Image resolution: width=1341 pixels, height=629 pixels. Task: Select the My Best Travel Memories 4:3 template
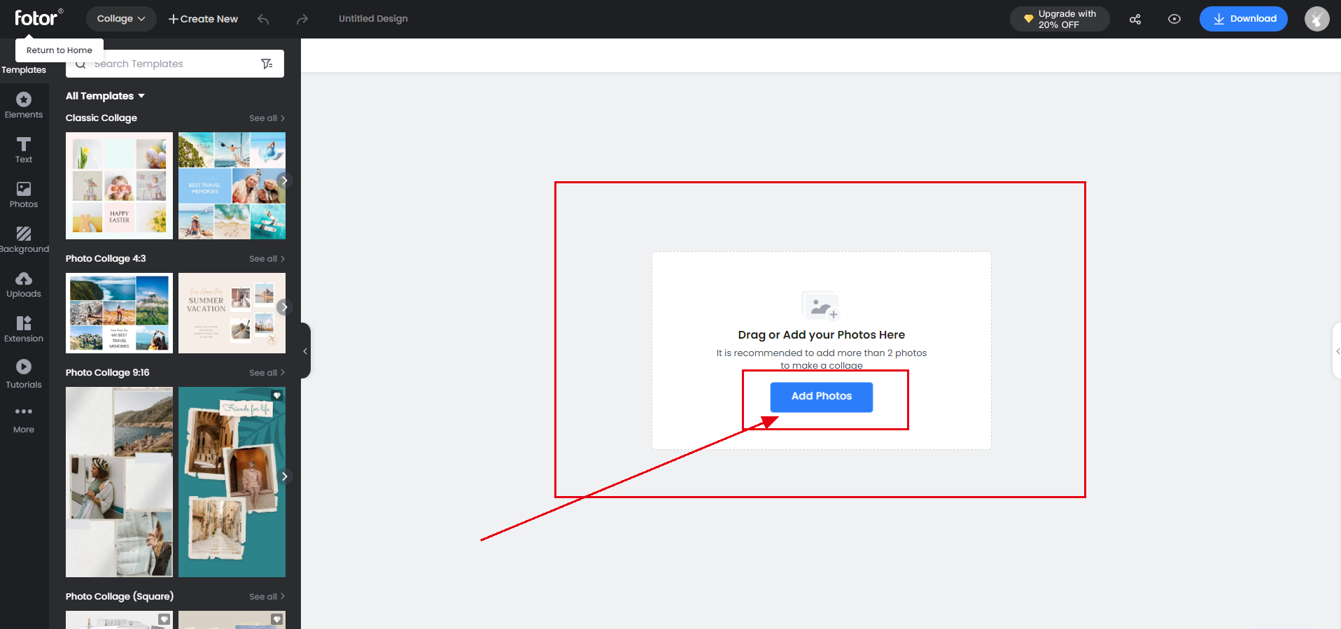coord(119,313)
